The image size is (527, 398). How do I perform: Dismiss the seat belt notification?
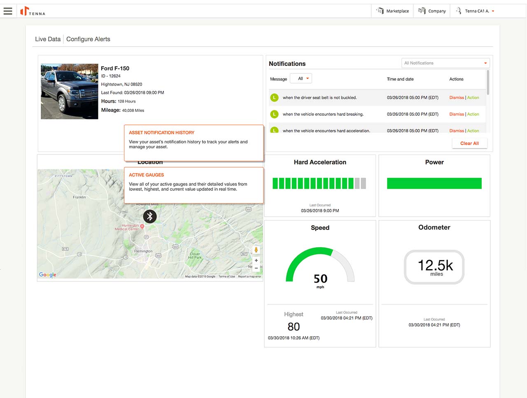coord(456,98)
